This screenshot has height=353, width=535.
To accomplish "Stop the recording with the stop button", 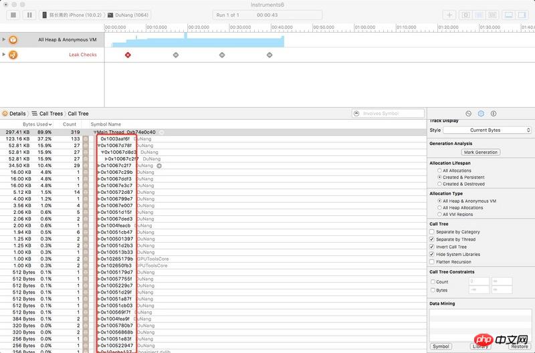I will click(13, 15).
